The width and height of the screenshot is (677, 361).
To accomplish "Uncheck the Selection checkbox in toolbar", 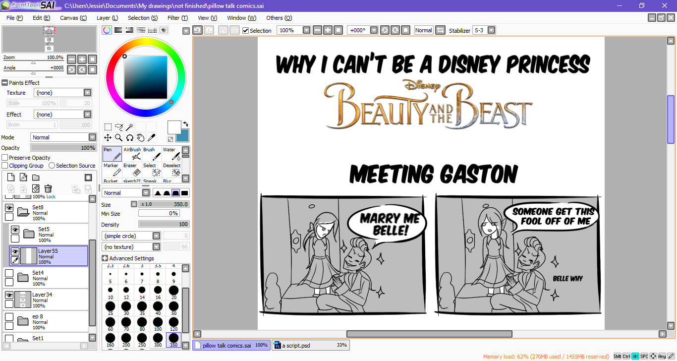I will pos(245,30).
